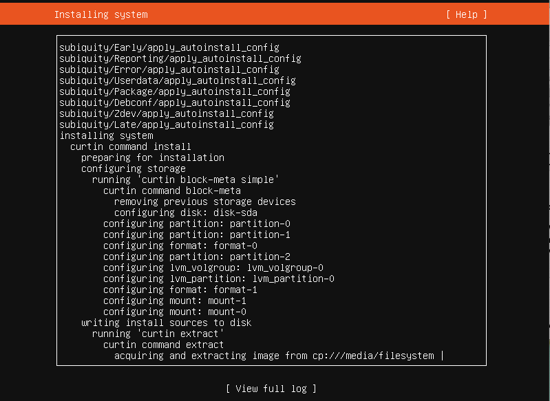
Task: Click 'configuring partition: partition-2' line
Action: click(197, 257)
